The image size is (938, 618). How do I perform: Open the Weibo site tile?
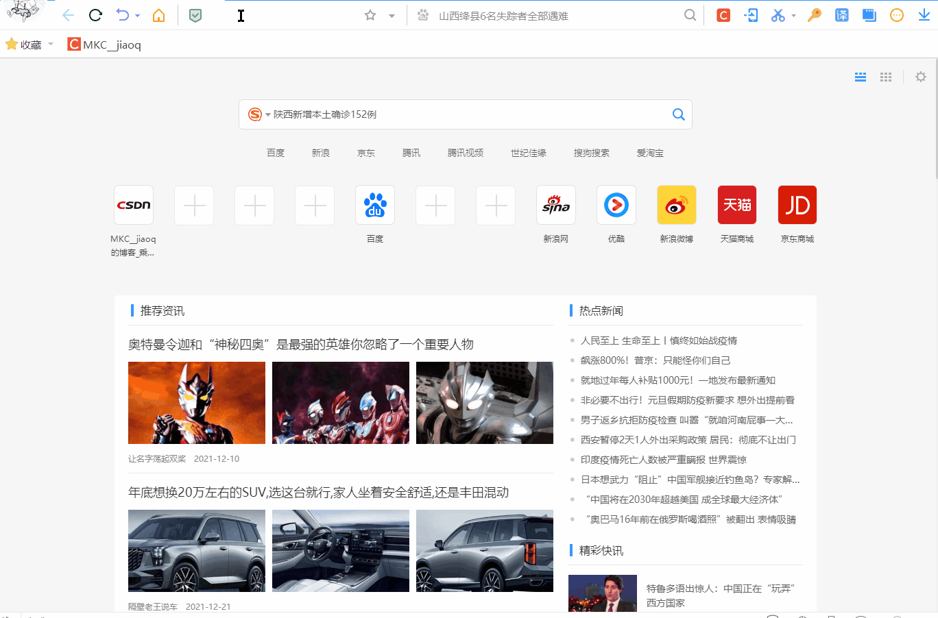[677, 205]
